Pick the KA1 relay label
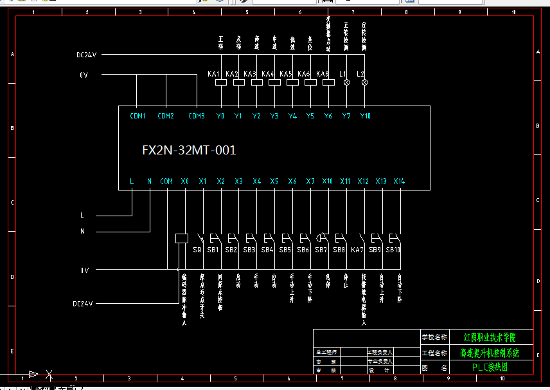550x390 pixels. point(213,74)
